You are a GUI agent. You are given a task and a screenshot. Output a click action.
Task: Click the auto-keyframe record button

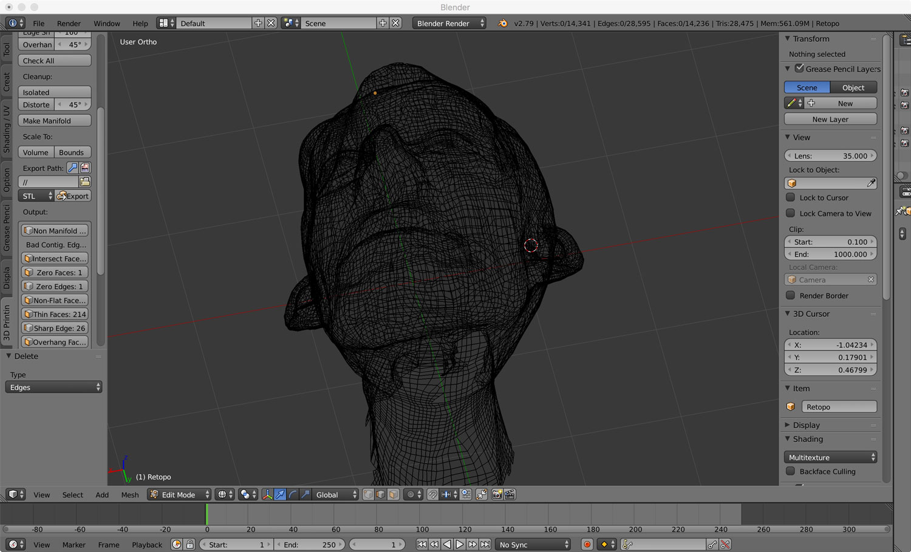coord(587,545)
